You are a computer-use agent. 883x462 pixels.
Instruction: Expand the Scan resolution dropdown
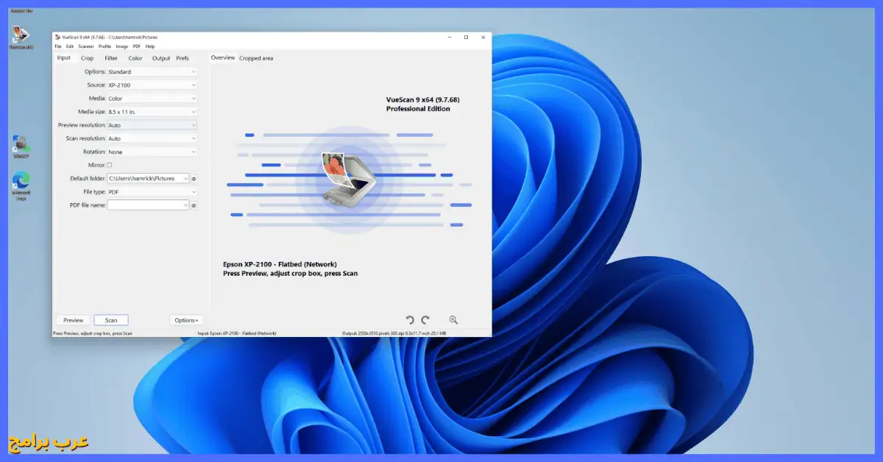click(x=152, y=138)
